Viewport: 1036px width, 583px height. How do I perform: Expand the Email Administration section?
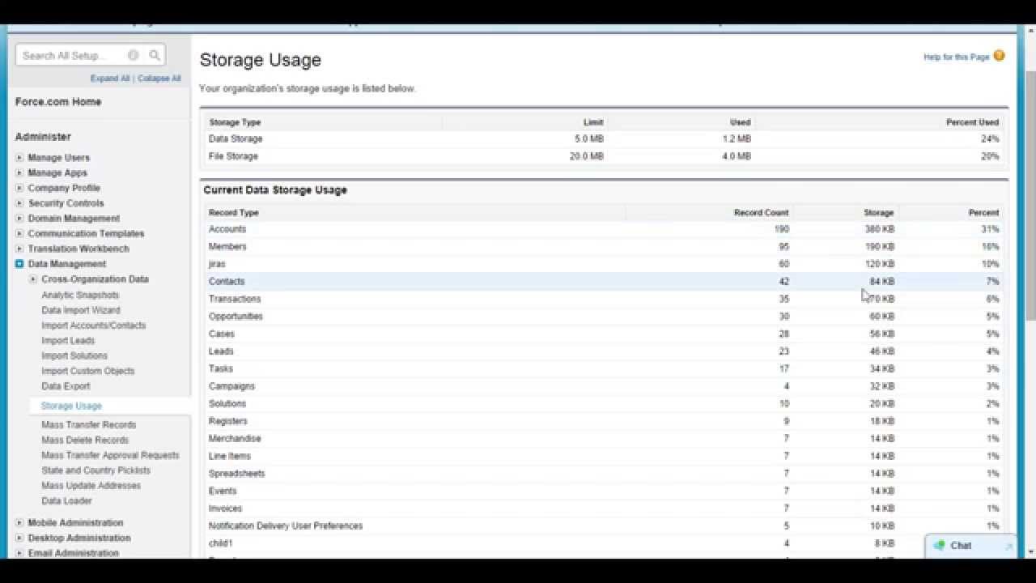19,553
